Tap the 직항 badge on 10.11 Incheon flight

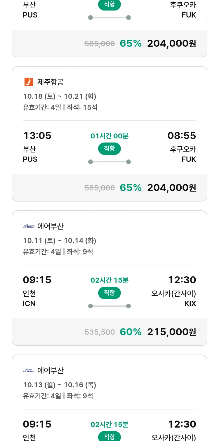point(109,293)
